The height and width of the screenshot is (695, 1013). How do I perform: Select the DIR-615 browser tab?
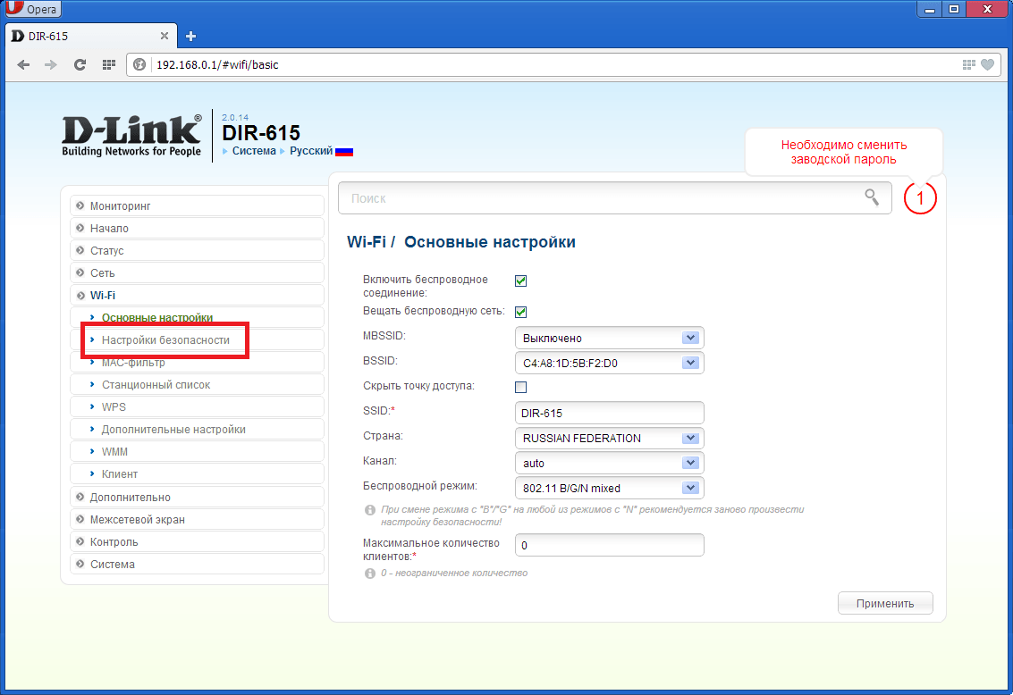point(90,36)
